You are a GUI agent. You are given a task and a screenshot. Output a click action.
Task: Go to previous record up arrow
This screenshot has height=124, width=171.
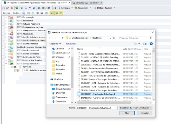tap(26, 8)
